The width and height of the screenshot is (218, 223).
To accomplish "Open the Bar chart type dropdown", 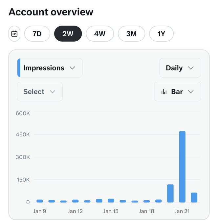I will (x=177, y=91).
